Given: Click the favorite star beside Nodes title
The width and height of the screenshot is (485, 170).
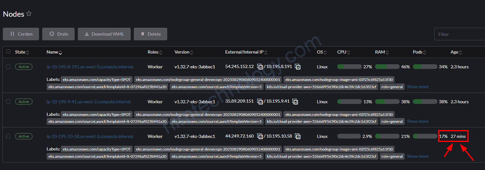Looking at the screenshot, I should pyautogui.click(x=29, y=14).
